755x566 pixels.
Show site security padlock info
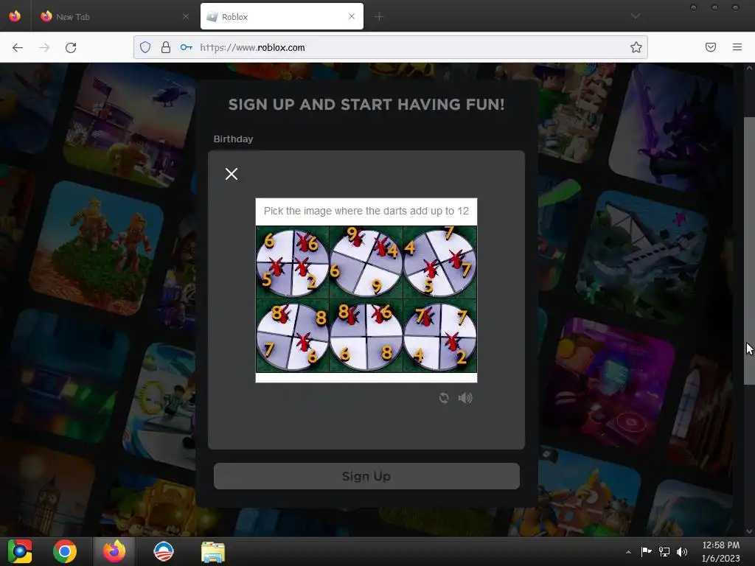coord(166,47)
